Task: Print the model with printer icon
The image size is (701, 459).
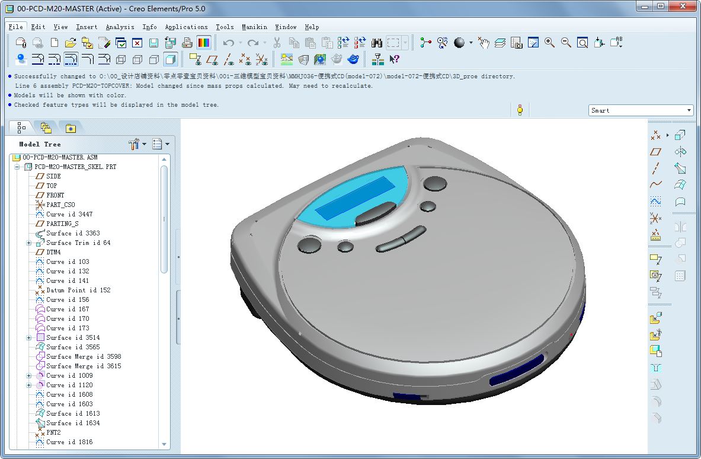Action: click(187, 43)
